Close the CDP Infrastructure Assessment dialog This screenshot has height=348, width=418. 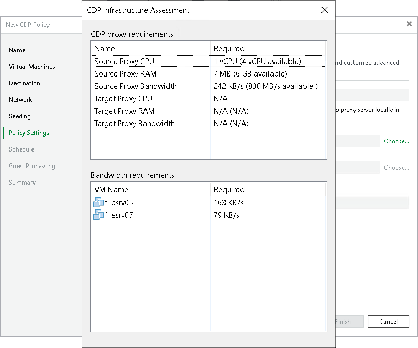coord(324,10)
